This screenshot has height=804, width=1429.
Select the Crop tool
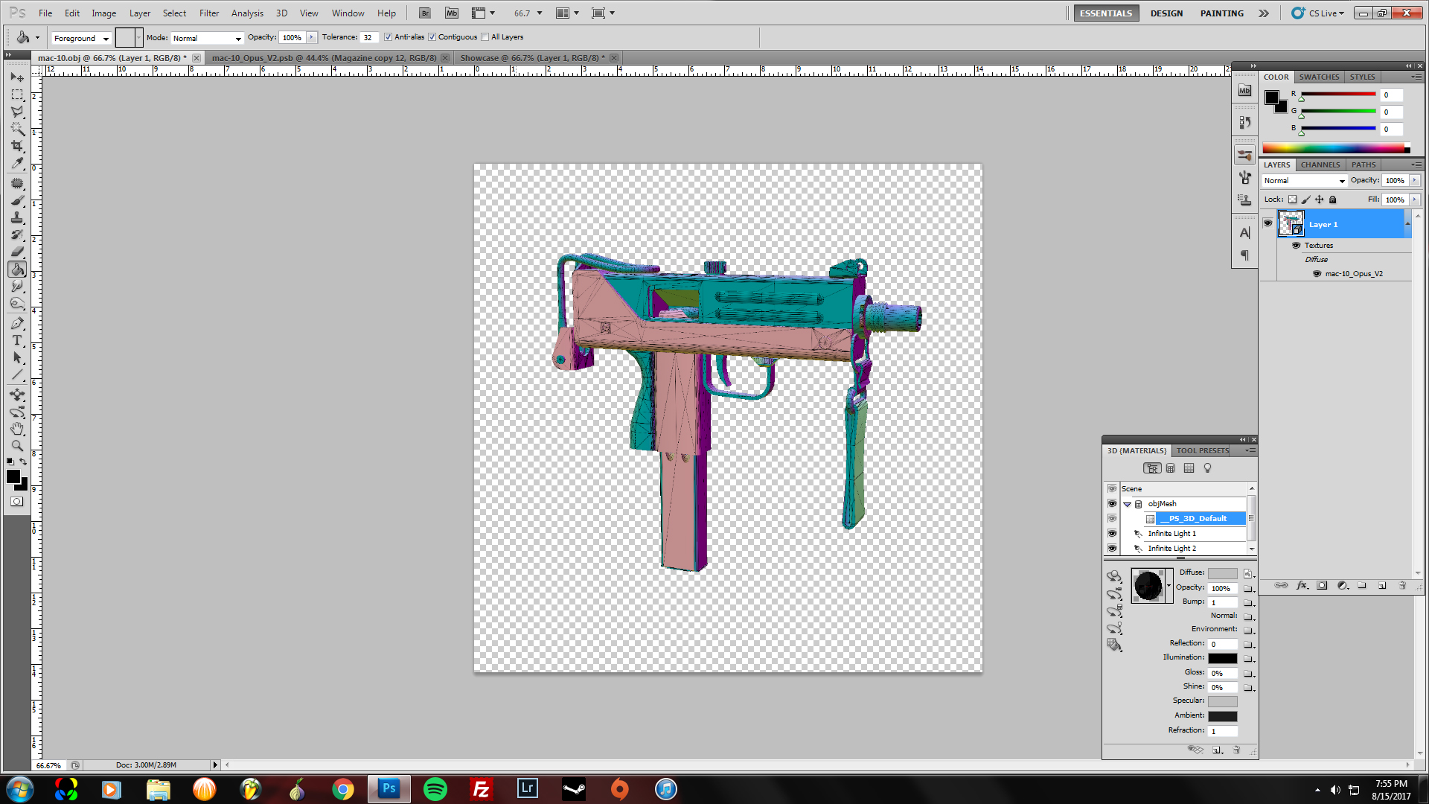[16, 146]
